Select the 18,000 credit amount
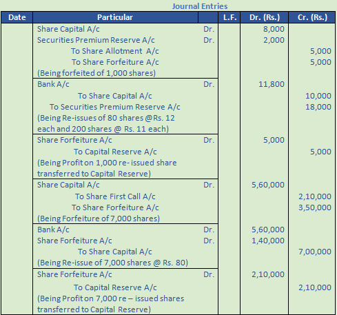Image resolution: width=337 pixels, height=315 pixels. click(318, 107)
